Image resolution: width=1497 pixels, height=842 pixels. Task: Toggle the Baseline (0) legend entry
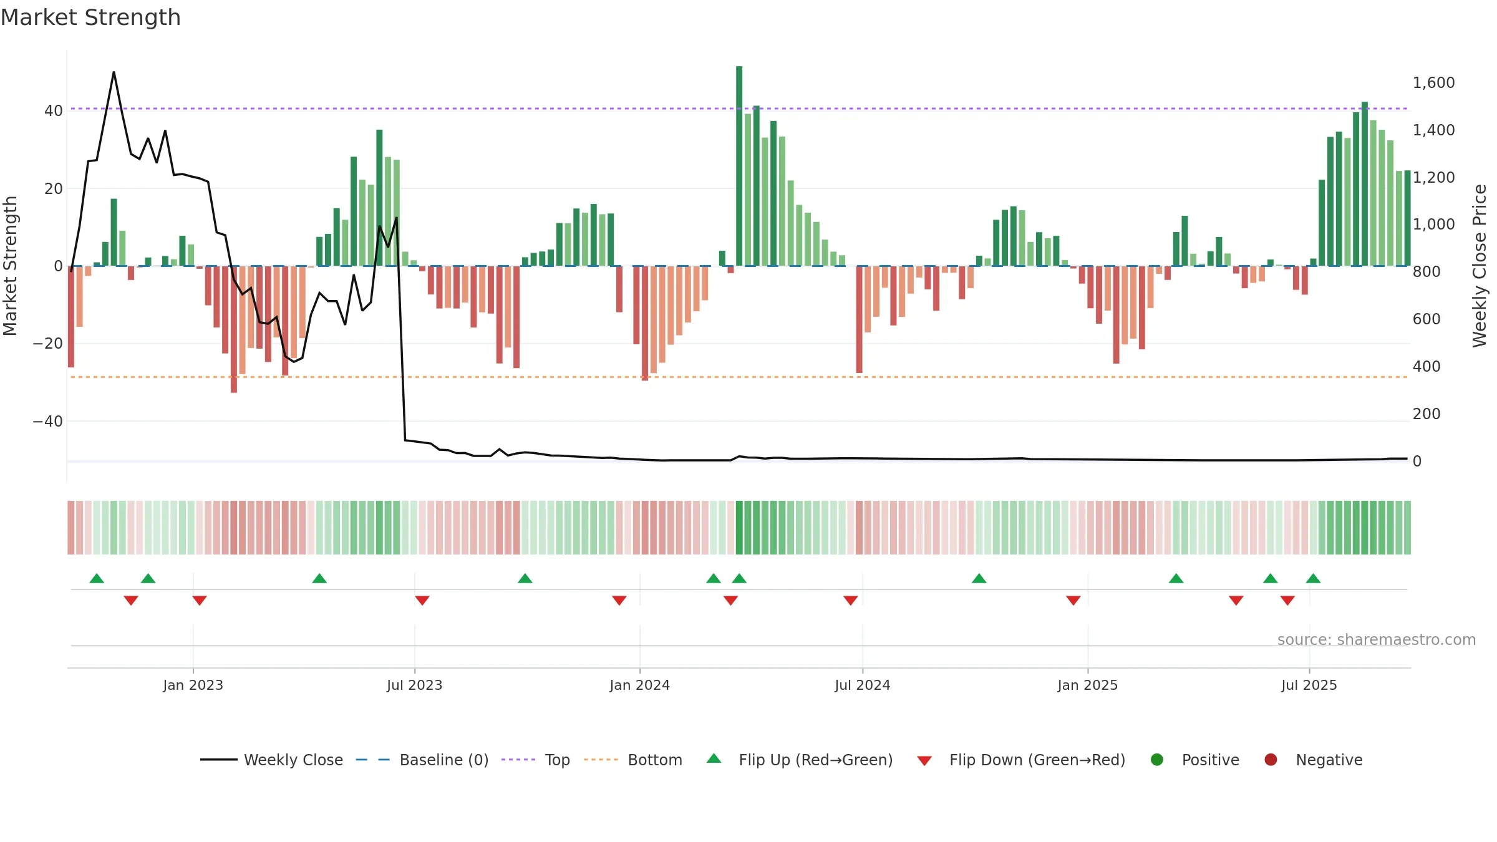422,760
